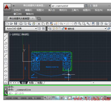Select the Line tool in draw toolbar

pyautogui.click(x=6, y=35)
